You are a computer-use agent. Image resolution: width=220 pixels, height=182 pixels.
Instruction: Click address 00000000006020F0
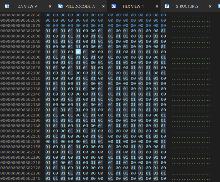coord(20,68)
